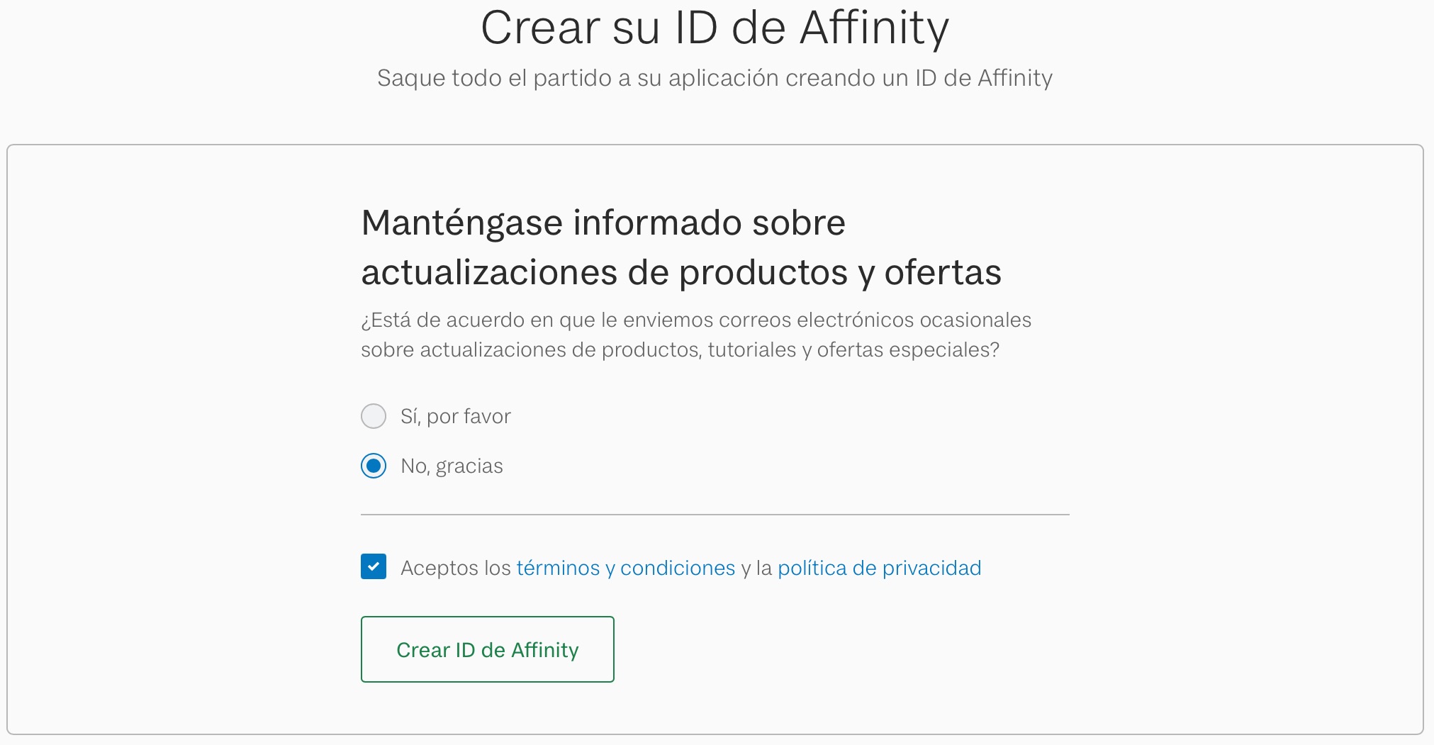Select the "Sí, por favor" radio button
The width and height of the screenshot is (1434, 745).
tap(374, 416)
